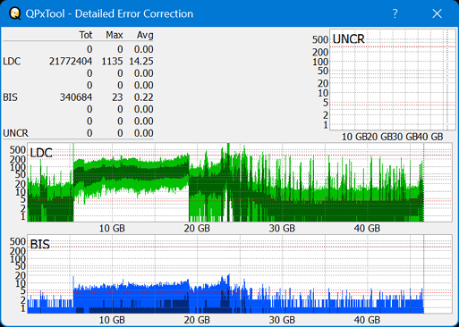
Task: Select the LDC average value 14.25
Action: tap(141, 62)
